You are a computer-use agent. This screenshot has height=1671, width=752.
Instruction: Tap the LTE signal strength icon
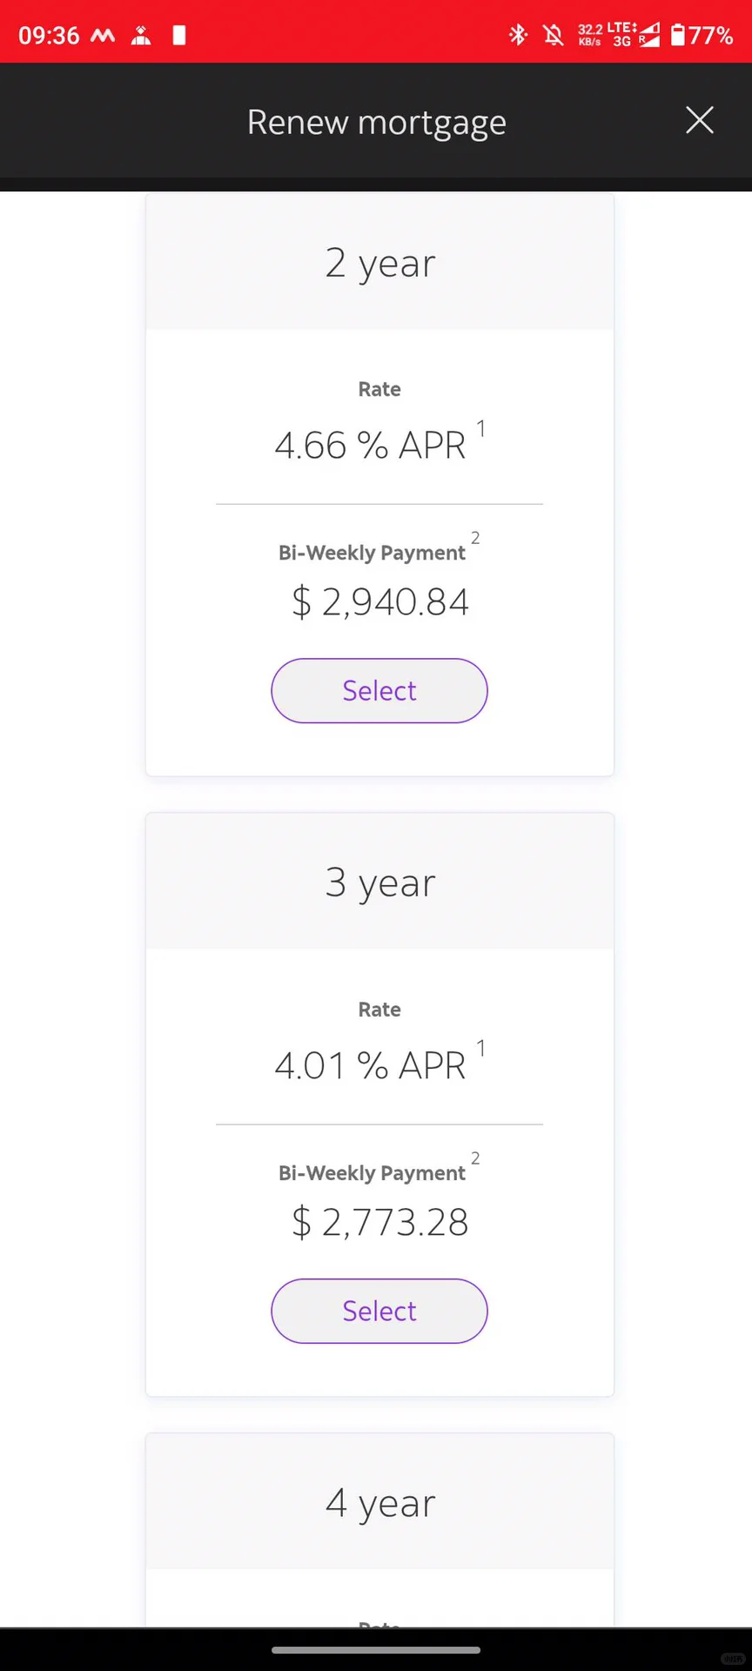pos(648,35)
